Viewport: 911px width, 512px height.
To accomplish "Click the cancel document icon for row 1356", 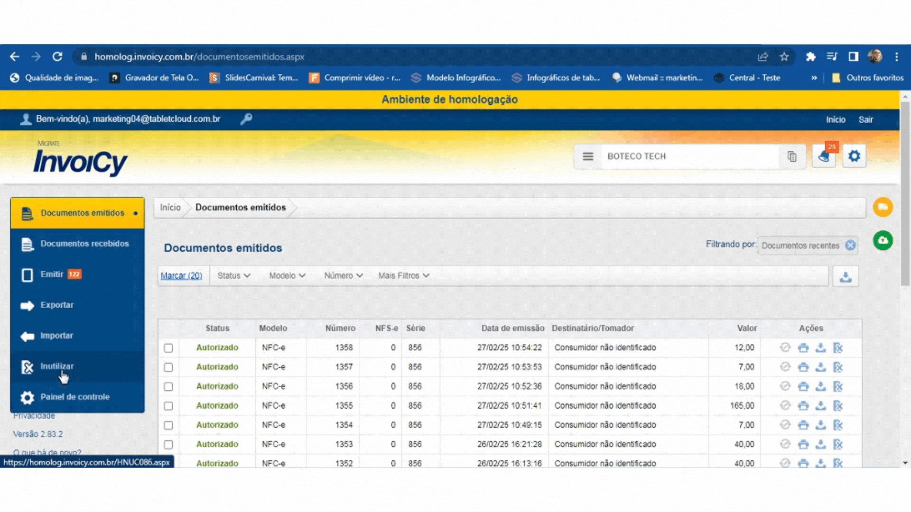I will (838, 387).
